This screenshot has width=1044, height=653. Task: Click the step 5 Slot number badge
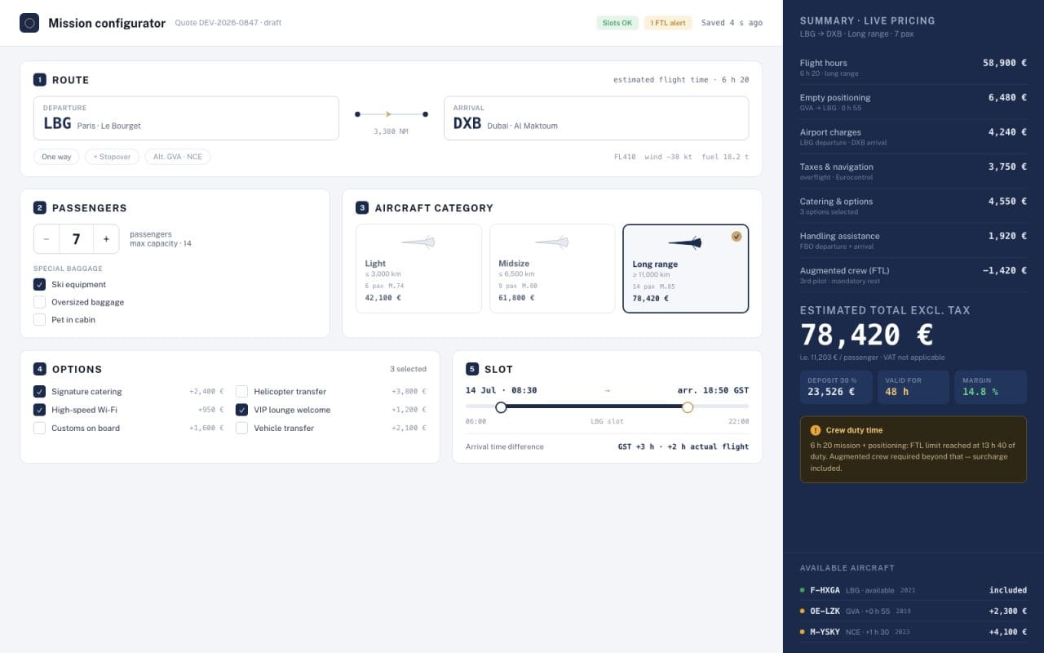pos(472,369)
